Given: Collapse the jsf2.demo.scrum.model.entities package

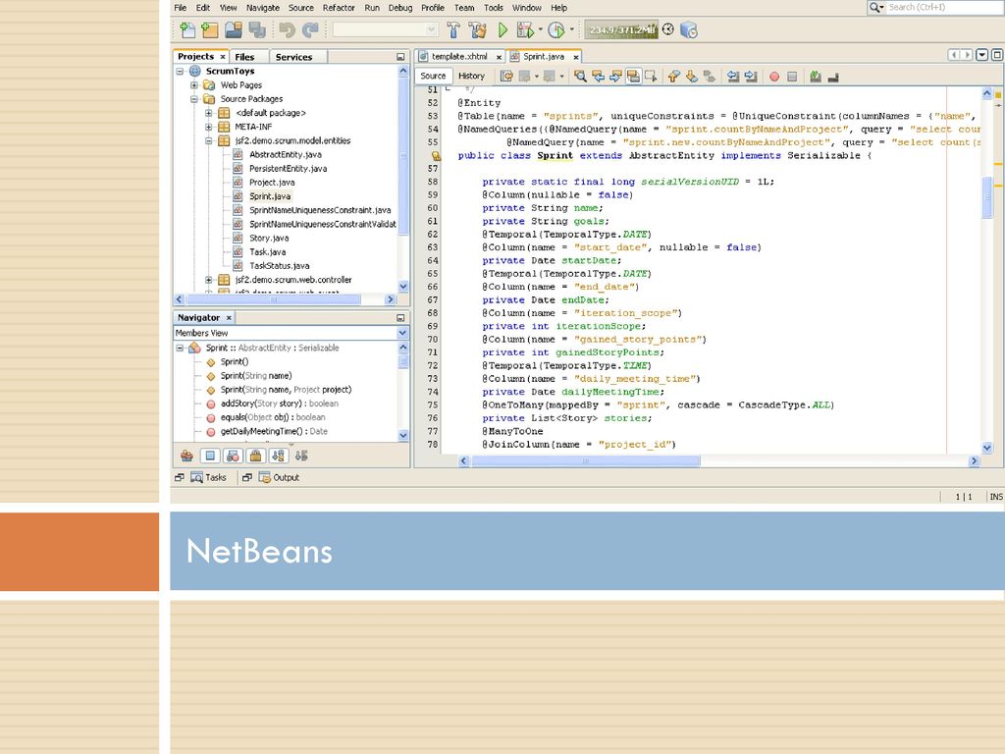Looking at the screenshot, I should tap(208, 141).
